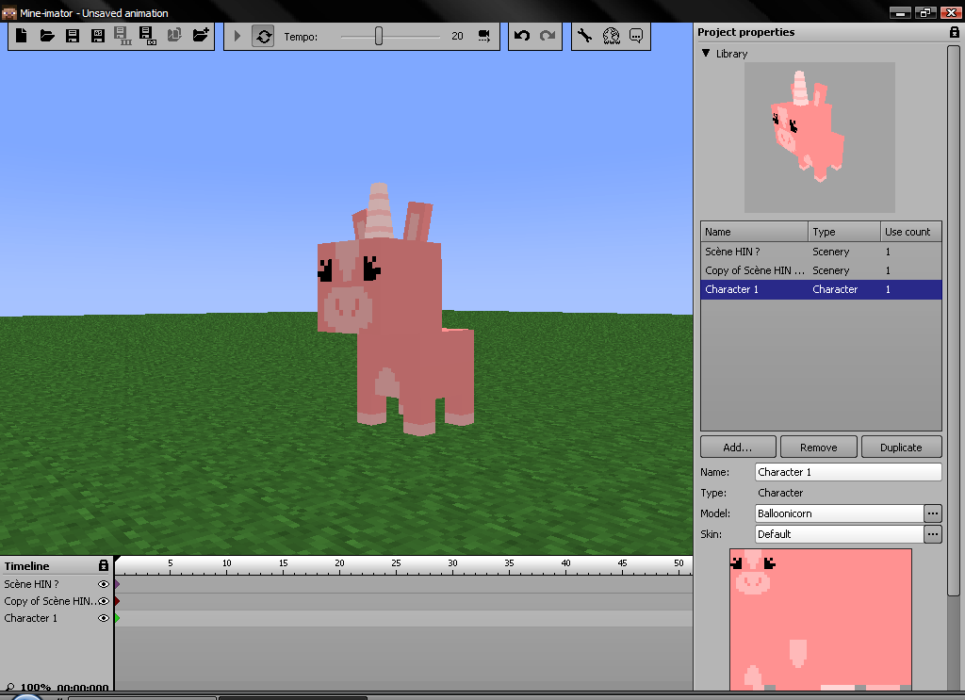Collapse the Library section
This screenshot has height=700, width=965.
tap(706, 54)
